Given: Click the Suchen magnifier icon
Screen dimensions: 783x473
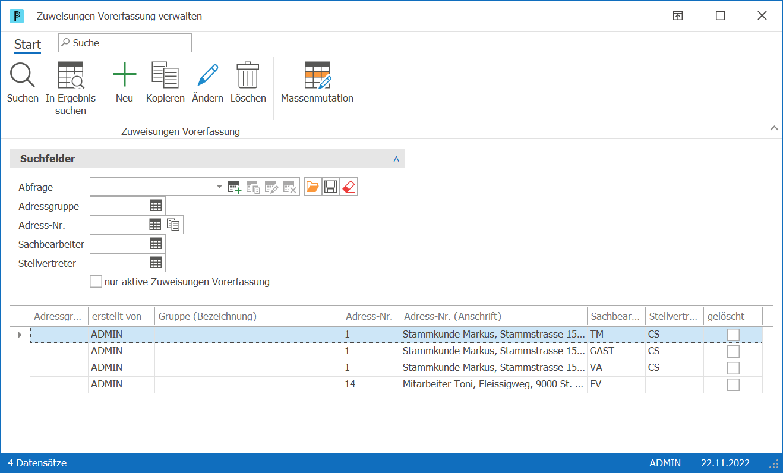Looking at the screenshot, I should coord(23,75).
